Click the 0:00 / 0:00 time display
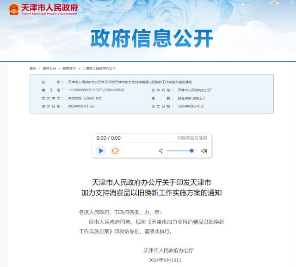 click(109, 138)
